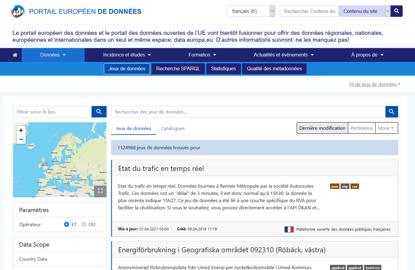Open the Statistiques page
The width and height of the screenshot is (415, 270).
click(x=223, y=69)
